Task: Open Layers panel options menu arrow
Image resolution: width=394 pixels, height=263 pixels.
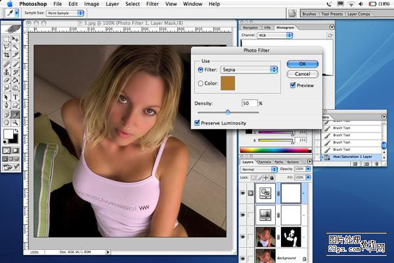Action: pos(309,161)
